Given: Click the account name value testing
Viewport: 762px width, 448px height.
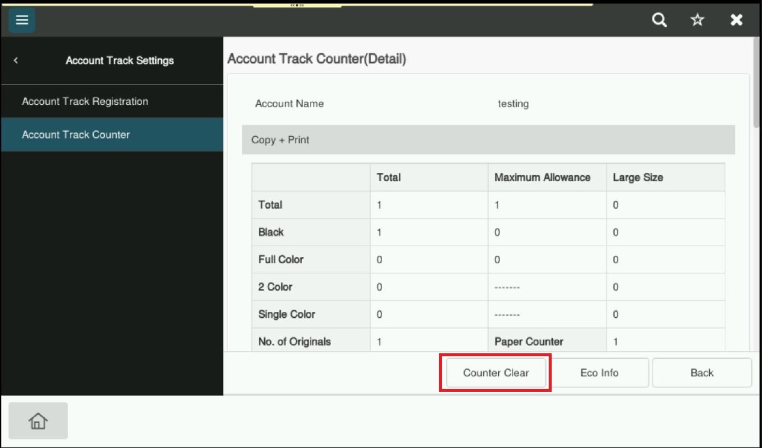Looking at the screenshot, I should pyautogui.click(x=513, y=104).
